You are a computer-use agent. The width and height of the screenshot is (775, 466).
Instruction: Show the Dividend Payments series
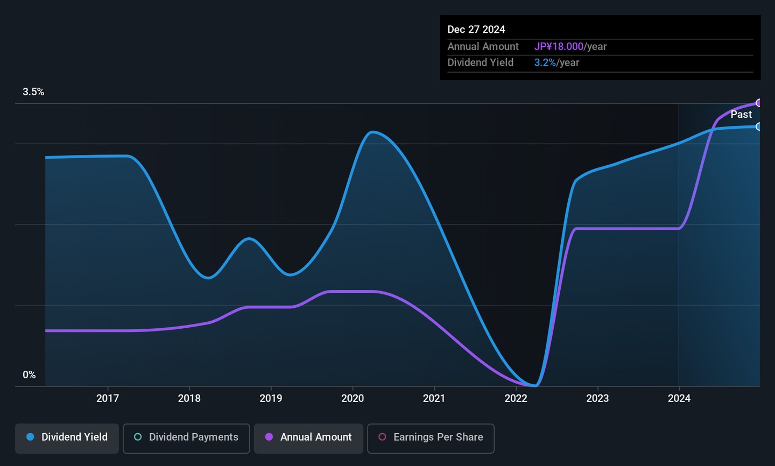tap(193, 437)
